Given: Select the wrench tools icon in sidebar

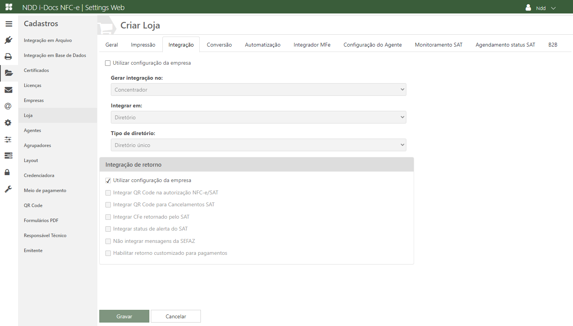Looking at the screenshot, I should (x=8, y=189).
